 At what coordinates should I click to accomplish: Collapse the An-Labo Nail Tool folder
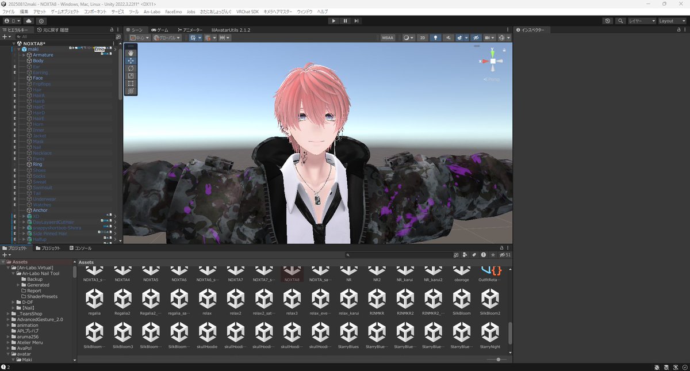click(x=13, y=273)
